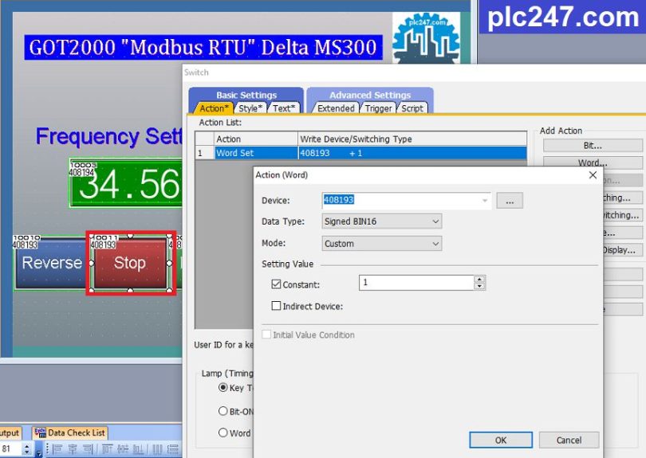Click the 81 value field in bottom toolbar
646x458 pixels.
11,448
